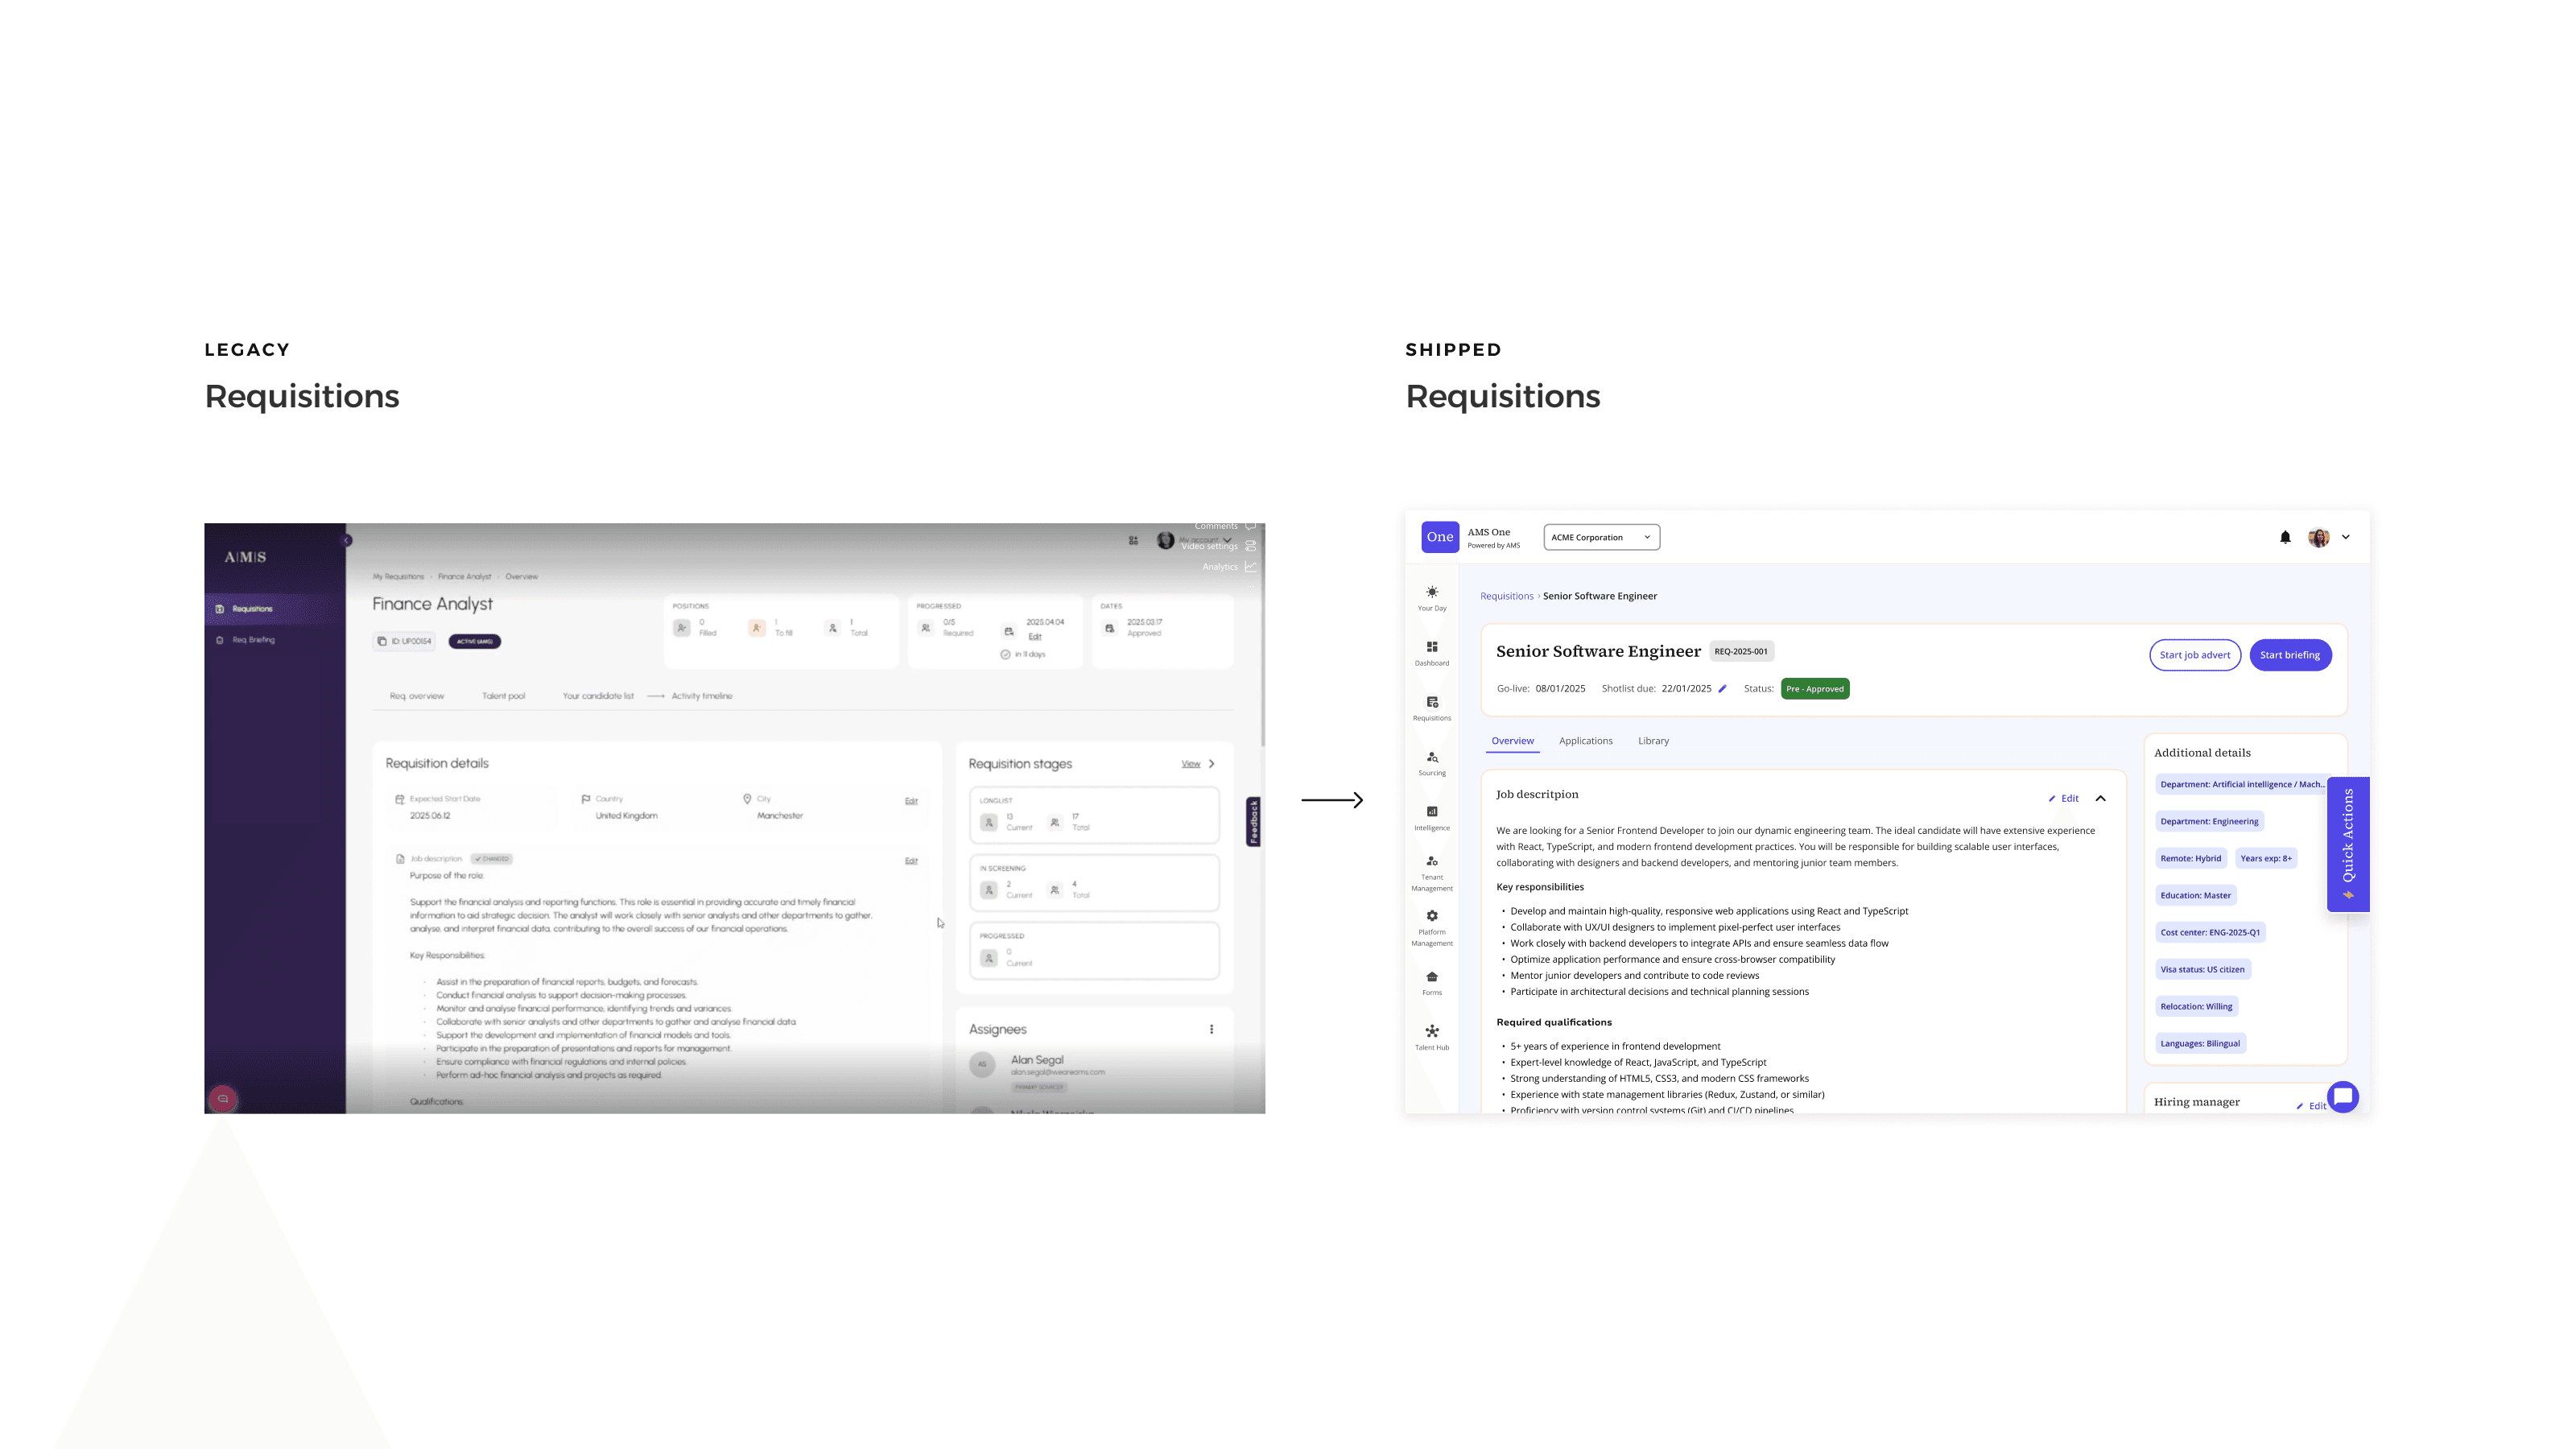Click the Education: Master tag

click(x=2195, y=895)
